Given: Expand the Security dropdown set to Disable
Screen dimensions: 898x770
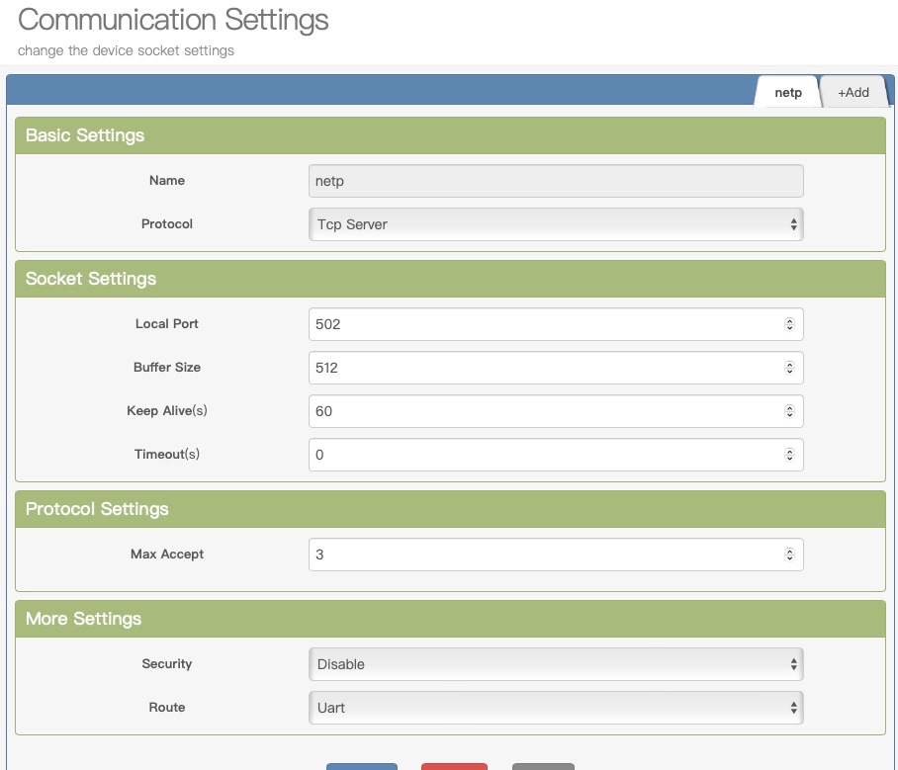Looking at the screenshot, I should click(x=555, y=664).
